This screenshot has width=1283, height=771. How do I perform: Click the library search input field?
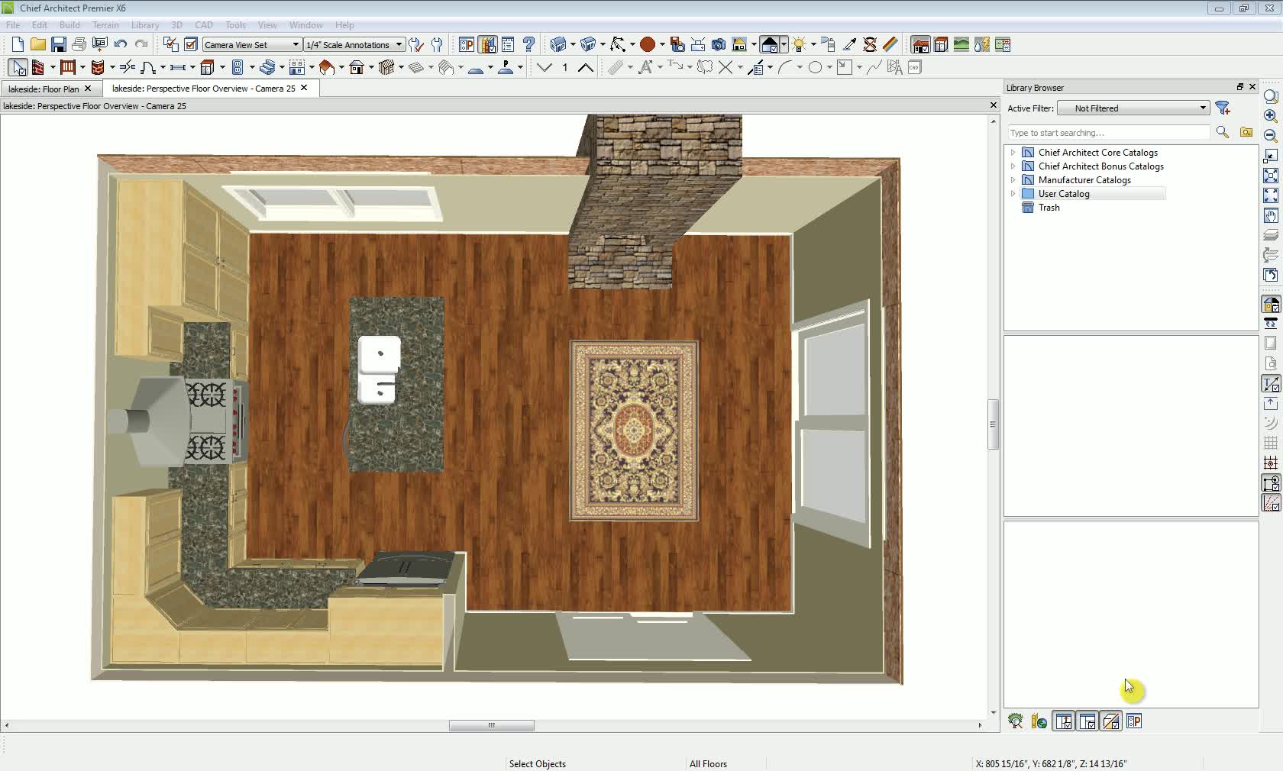pos(1107,133)
